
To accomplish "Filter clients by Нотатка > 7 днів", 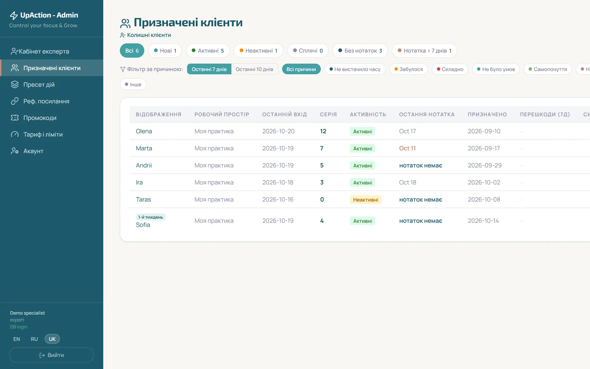I will 424,51.
